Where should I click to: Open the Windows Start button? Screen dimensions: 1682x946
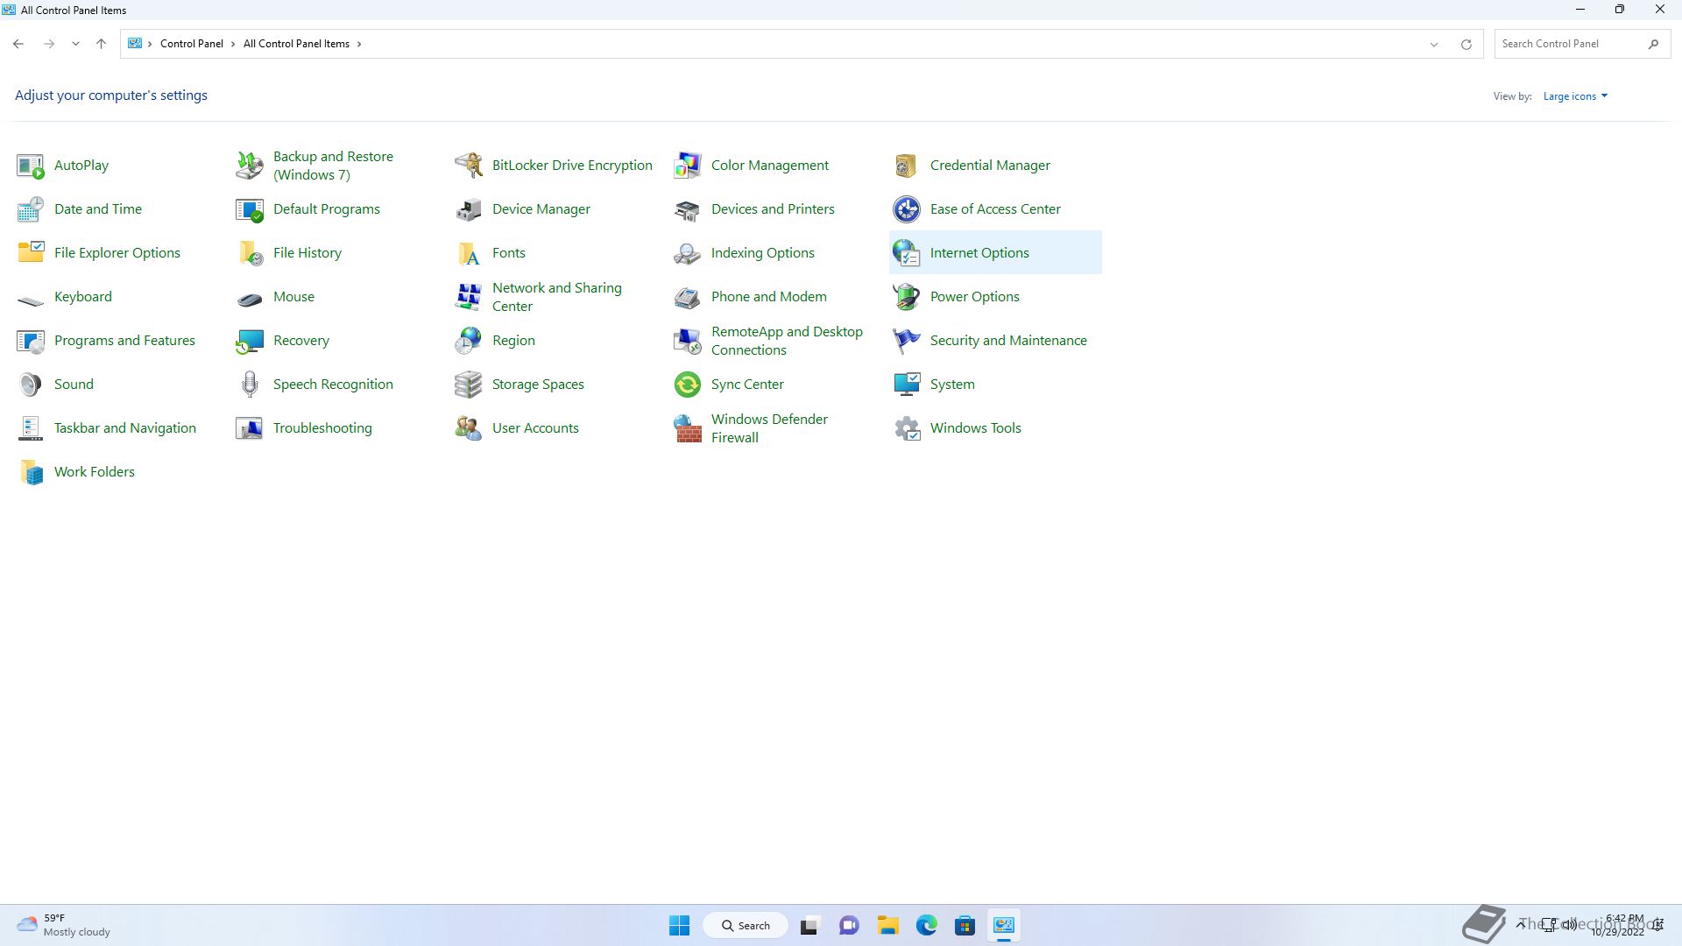(679, 926)
